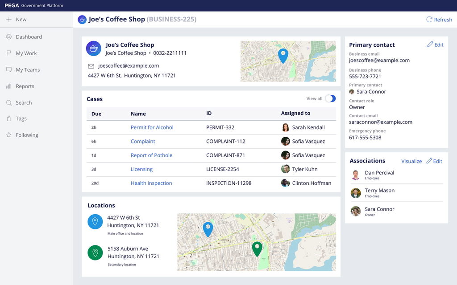Edit the Primary contact details

tap(435, 45)
